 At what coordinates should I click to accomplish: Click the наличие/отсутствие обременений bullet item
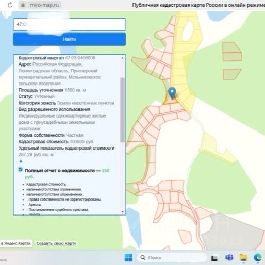click(x=55, y=194)
